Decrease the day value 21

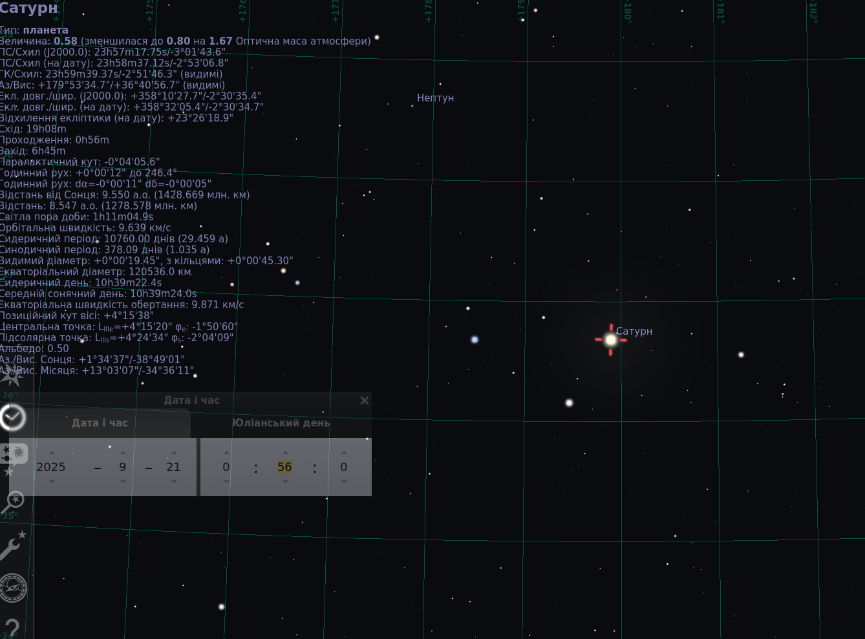point(174,482)
